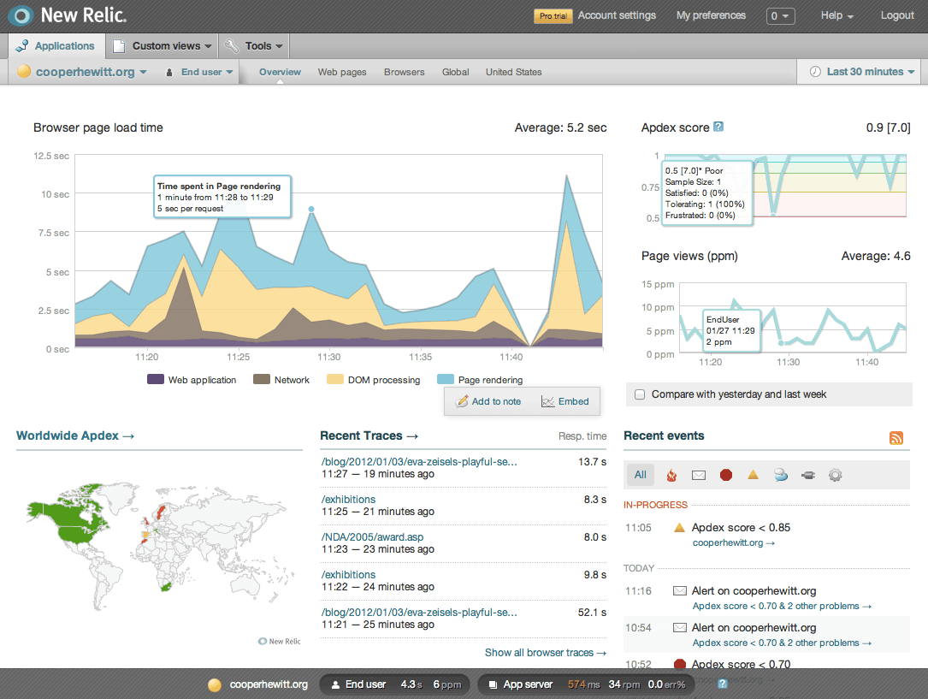Click the Page views ppm chart
This screenshot has width=928, height=699.
tap(793, 317)
